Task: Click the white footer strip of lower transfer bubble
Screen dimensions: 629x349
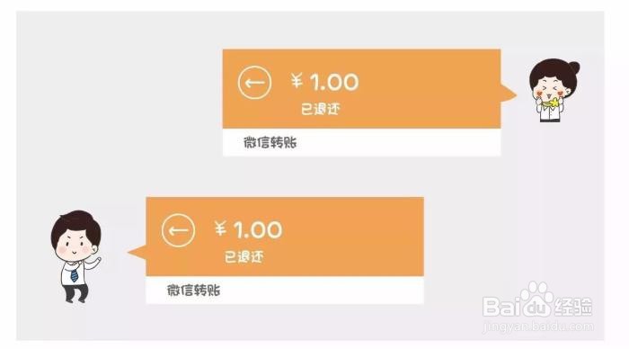Action: pyautogui.click(x=285, y=290)
